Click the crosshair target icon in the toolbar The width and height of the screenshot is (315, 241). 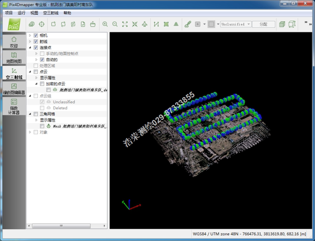(x=42, y=24)
